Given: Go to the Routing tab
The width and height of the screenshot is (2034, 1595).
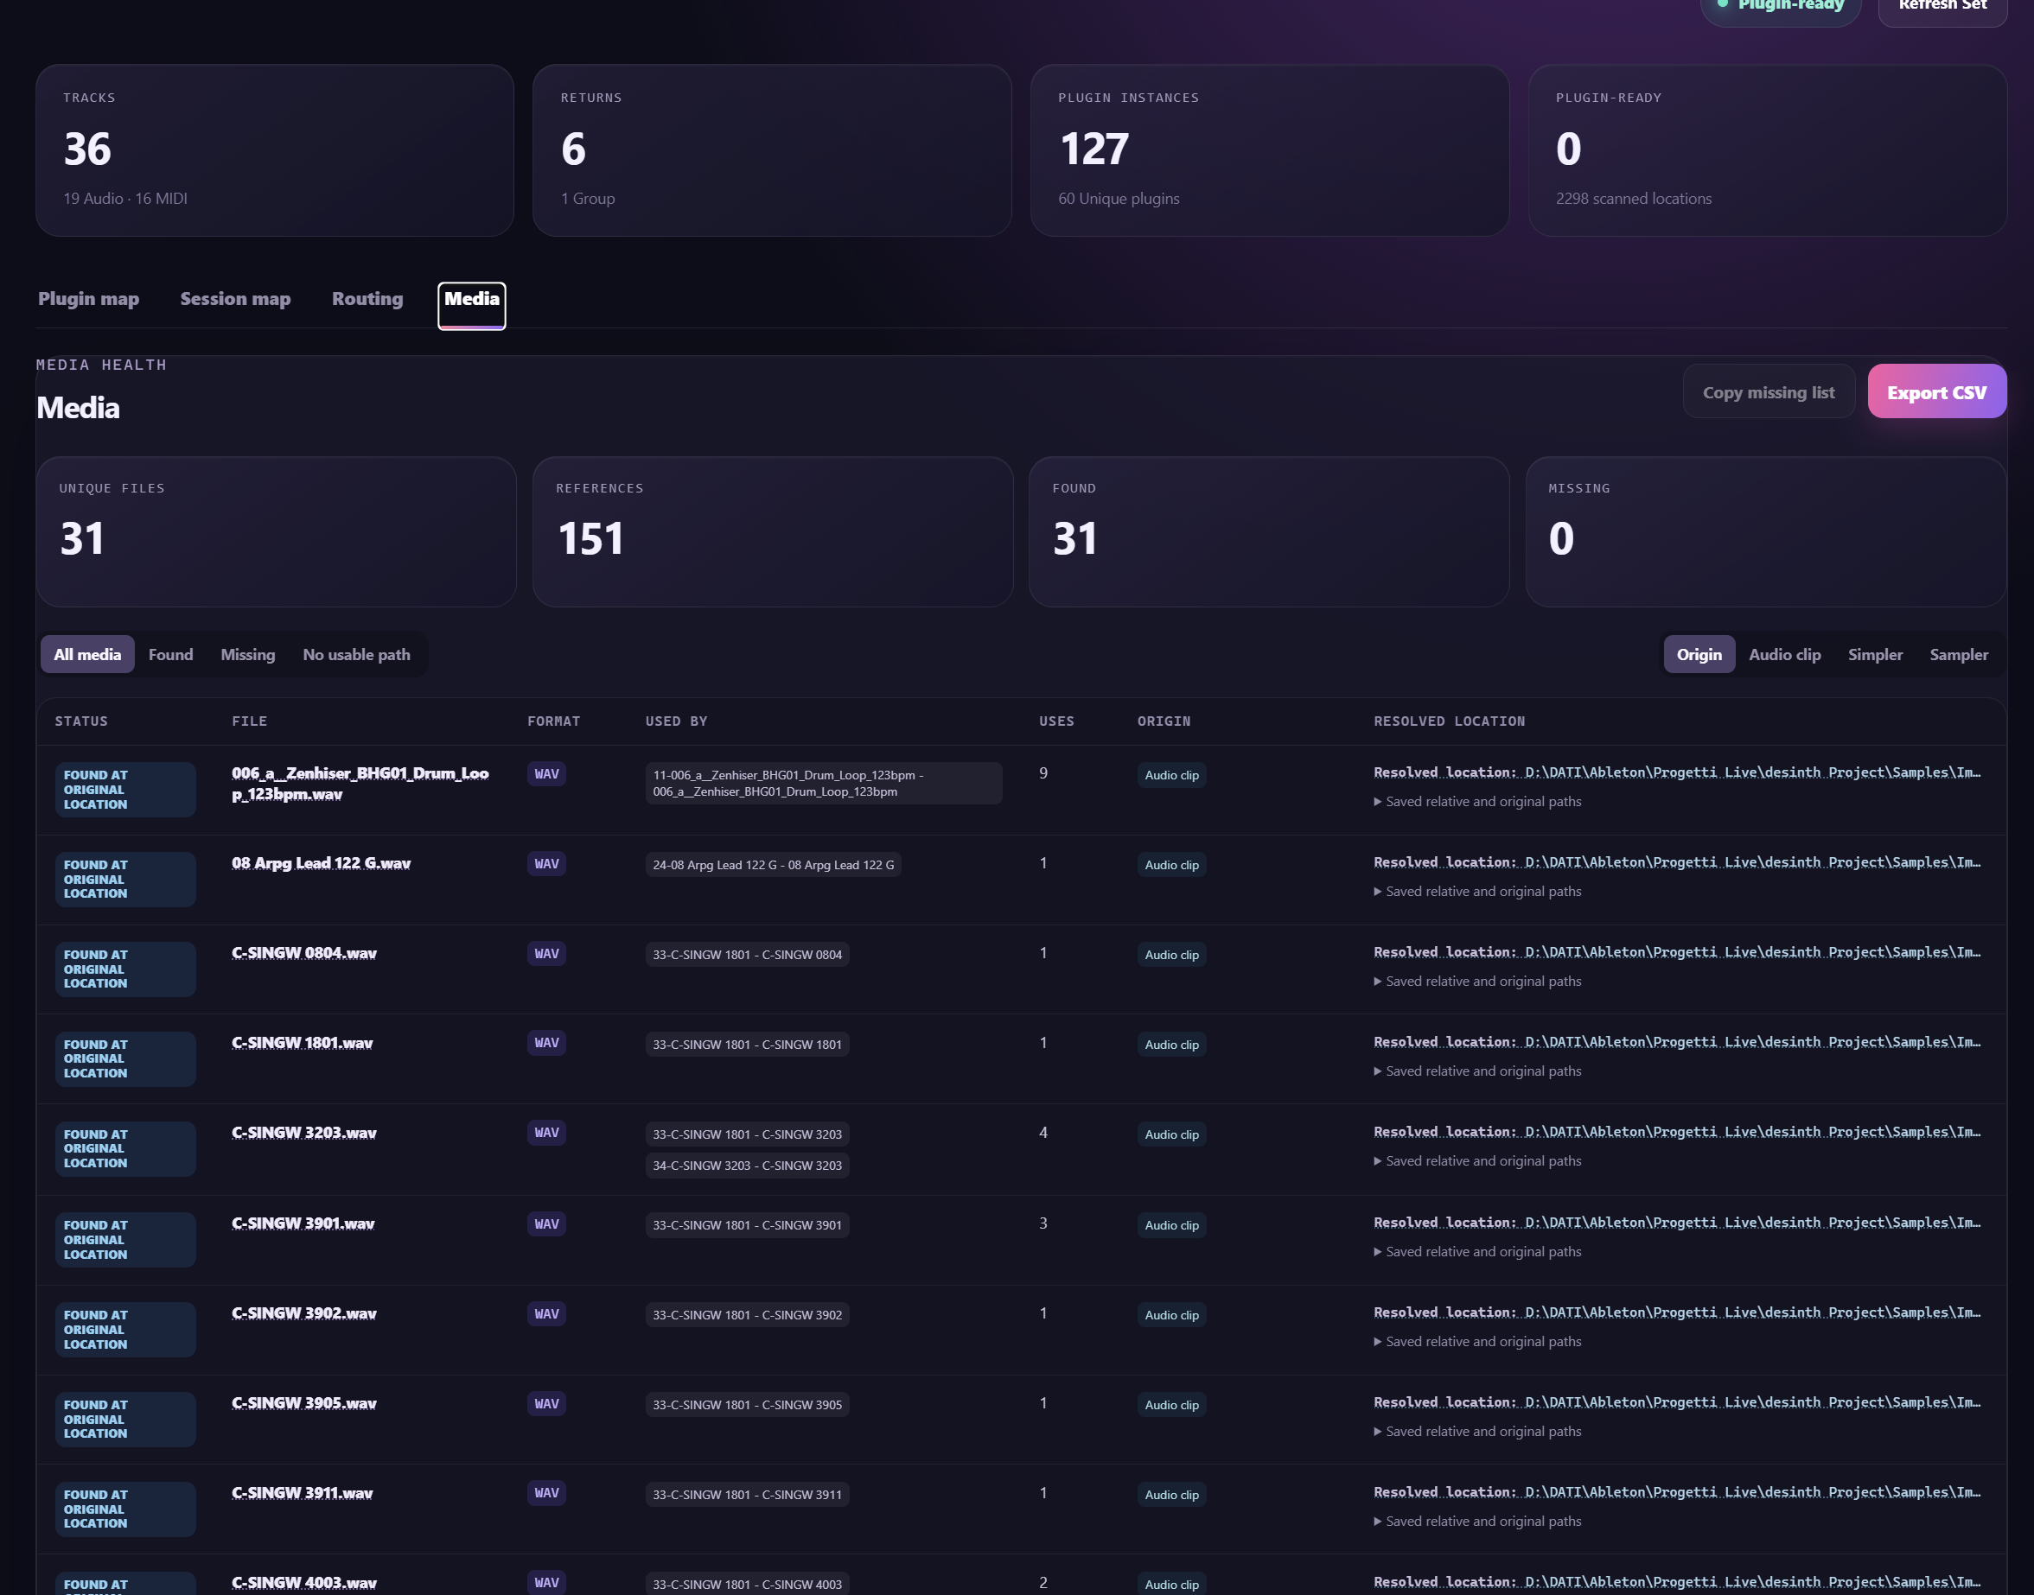Looking at the screenshot, I should pos(367,299).
